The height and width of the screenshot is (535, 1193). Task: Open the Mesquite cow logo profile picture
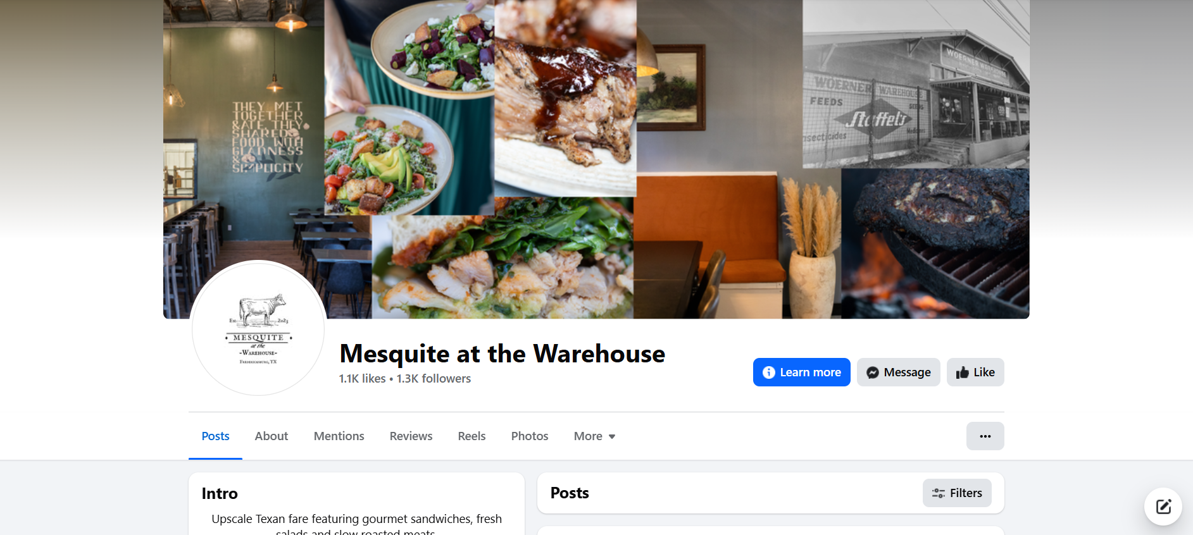[x=258, y=328]
